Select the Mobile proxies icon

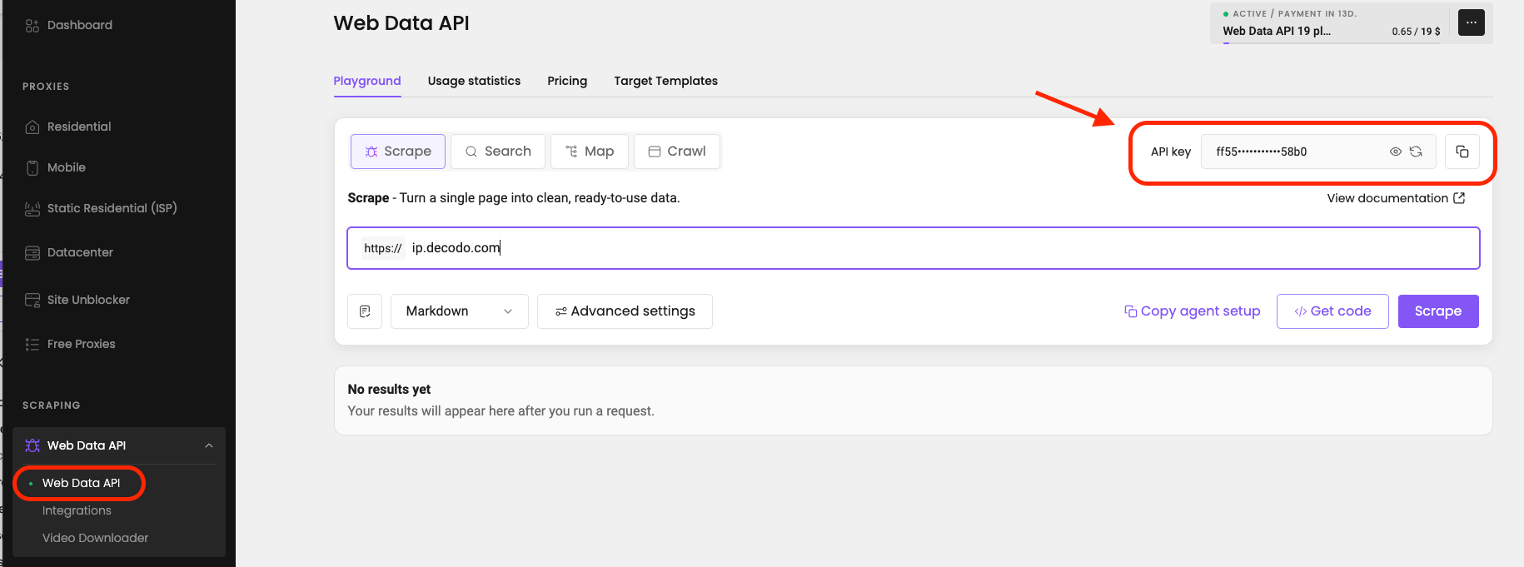[x=32, y=167]
